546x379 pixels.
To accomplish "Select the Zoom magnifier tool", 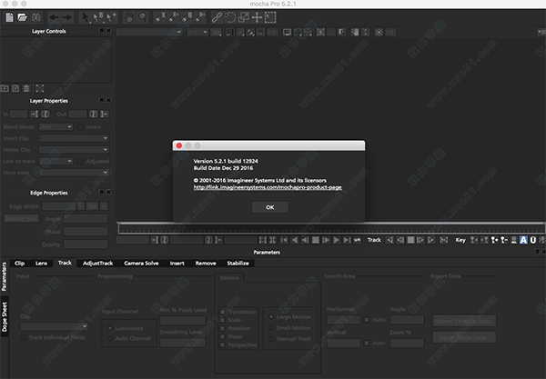I will coord(143,17).
